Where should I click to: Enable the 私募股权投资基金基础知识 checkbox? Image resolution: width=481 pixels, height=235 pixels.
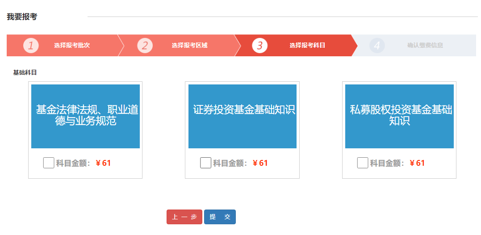pyautogui.click(x=363, y=163)
